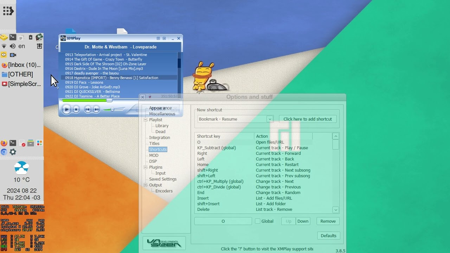Click the Defaults button

328,236
